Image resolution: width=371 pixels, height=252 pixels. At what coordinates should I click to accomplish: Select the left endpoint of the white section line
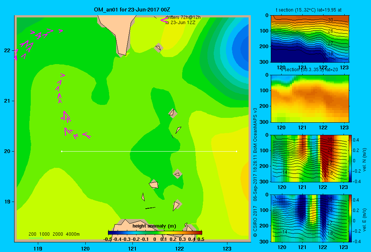62,151
